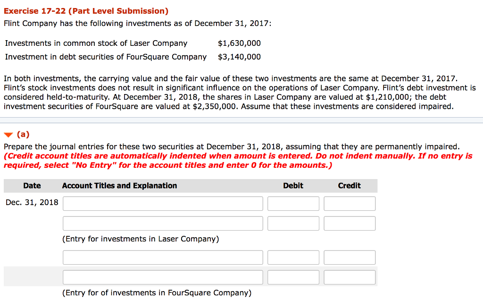Click the Credit column header
This screenshot has width=483, height=301.
click(349, 186)
